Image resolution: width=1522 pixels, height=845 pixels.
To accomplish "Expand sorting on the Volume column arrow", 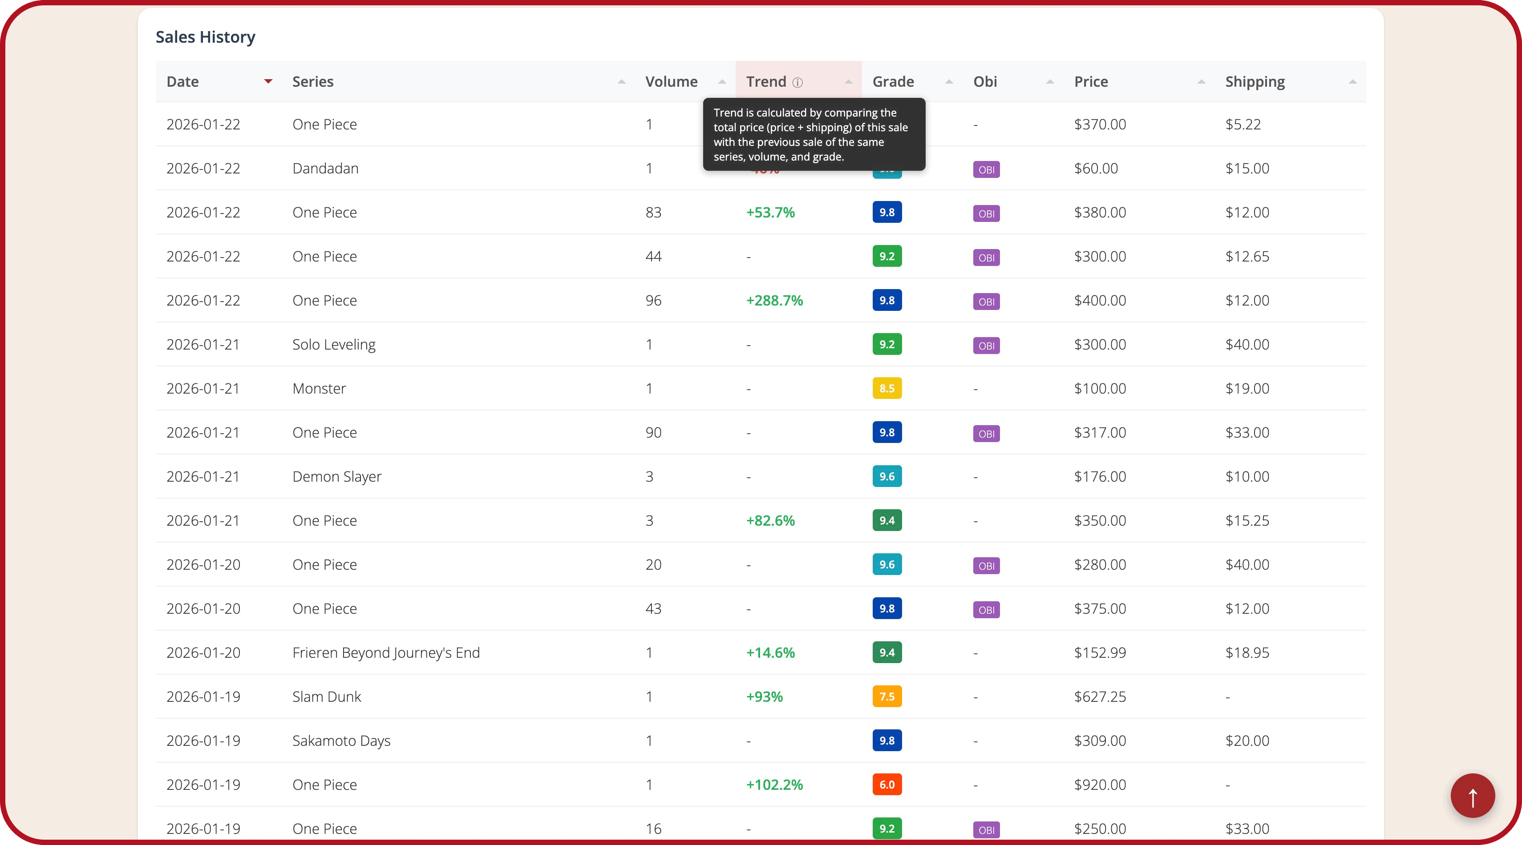I will tap(721, 81).
